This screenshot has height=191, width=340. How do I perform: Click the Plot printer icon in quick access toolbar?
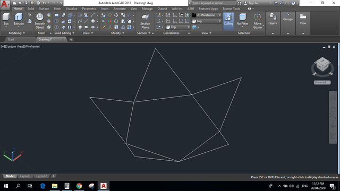coord(38,3)
